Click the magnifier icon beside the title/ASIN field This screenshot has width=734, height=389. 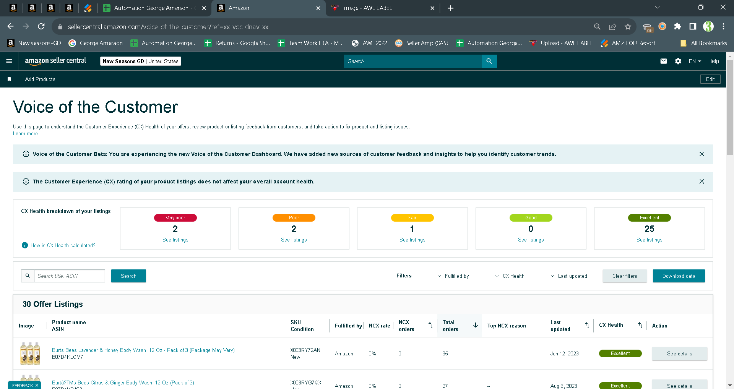(x=28, y=276)
